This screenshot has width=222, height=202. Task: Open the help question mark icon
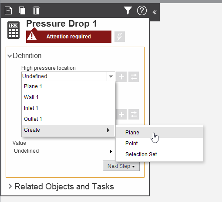(x=142, y=10)
